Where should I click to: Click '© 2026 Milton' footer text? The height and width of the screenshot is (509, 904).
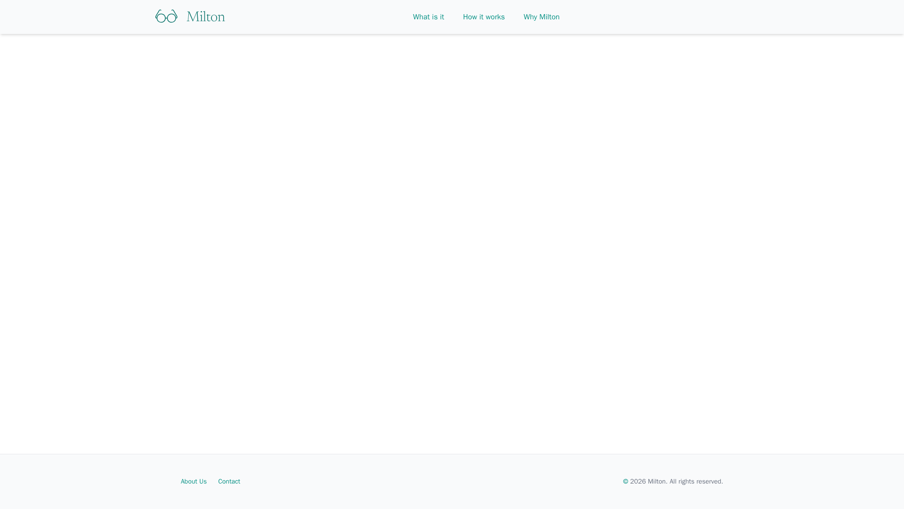[645, 481]
